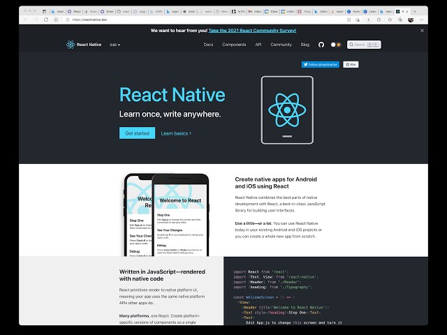Switch to the Learn tab
This screenshot has width=447, height=335.
coord(370,11)
